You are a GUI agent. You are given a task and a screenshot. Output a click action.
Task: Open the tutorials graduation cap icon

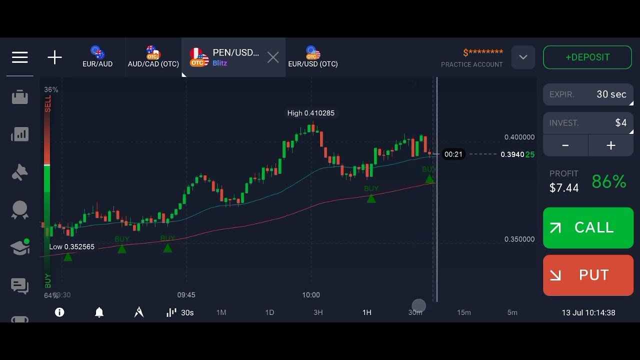[20, 247]
